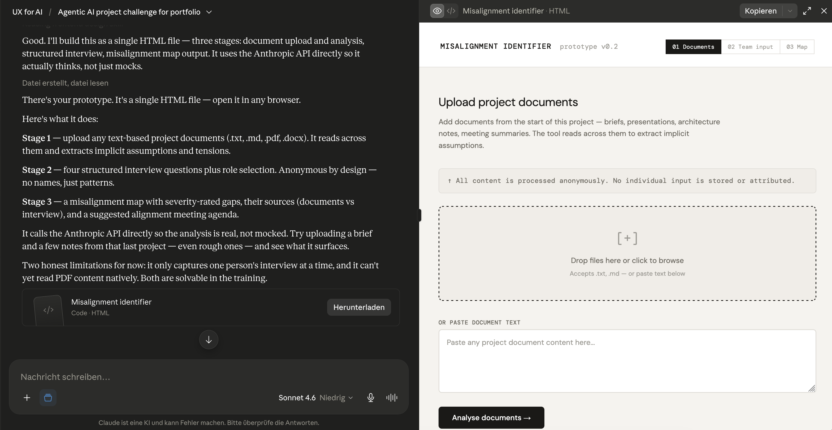The height and width of the screenshot is (430, 832).
Task: Click the chat title Agentic AI project challenge
Action: coord(129,12)
